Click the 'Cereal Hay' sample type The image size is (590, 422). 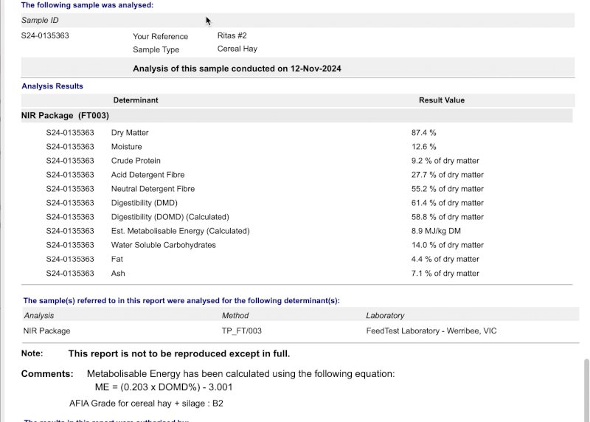coord(237,49)
